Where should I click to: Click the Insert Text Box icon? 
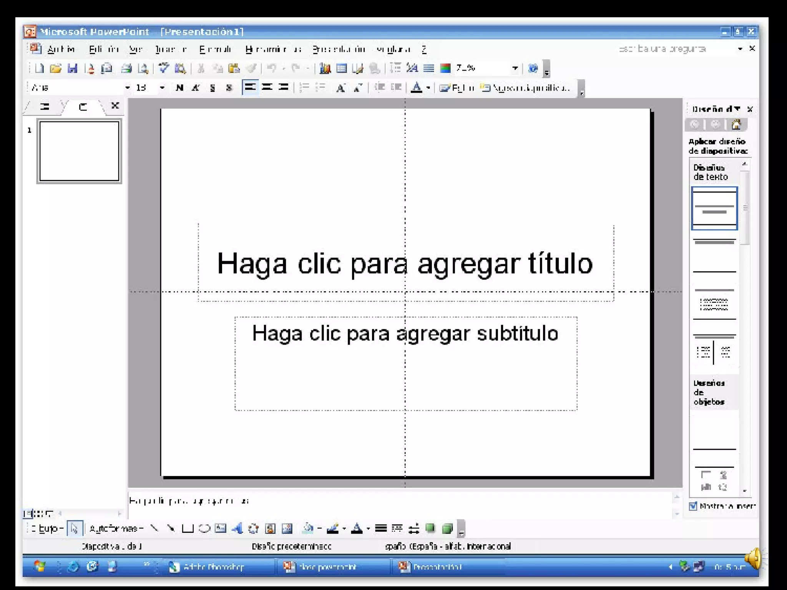(x=221, y=529)
